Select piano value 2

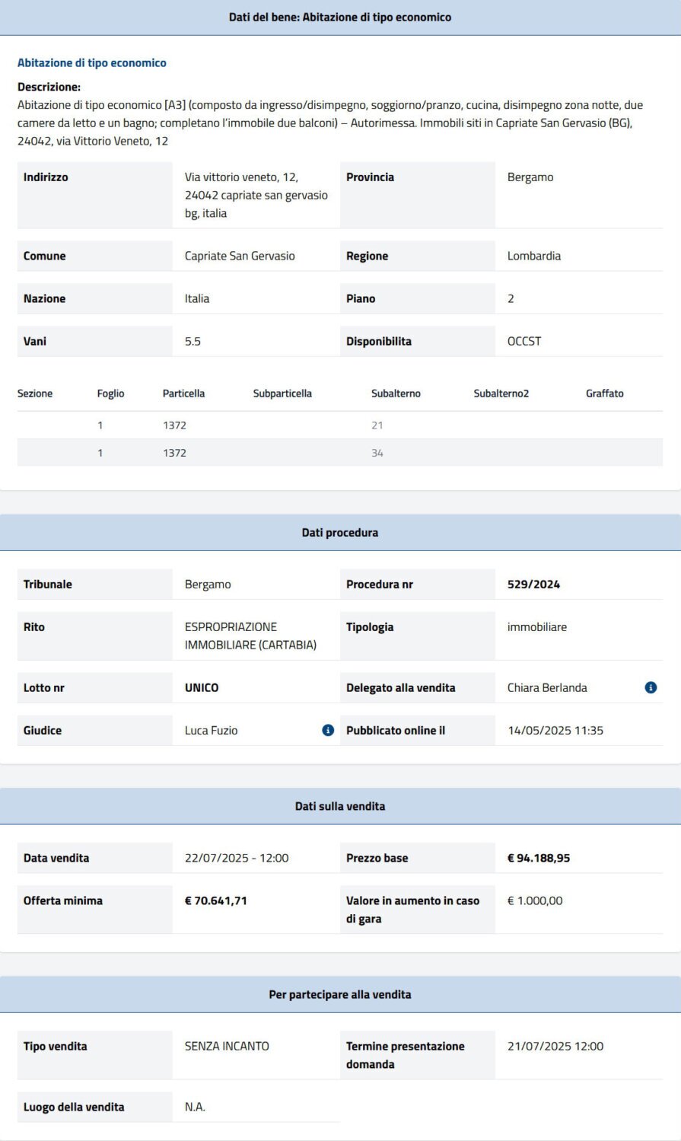click(x=511, y=298)
